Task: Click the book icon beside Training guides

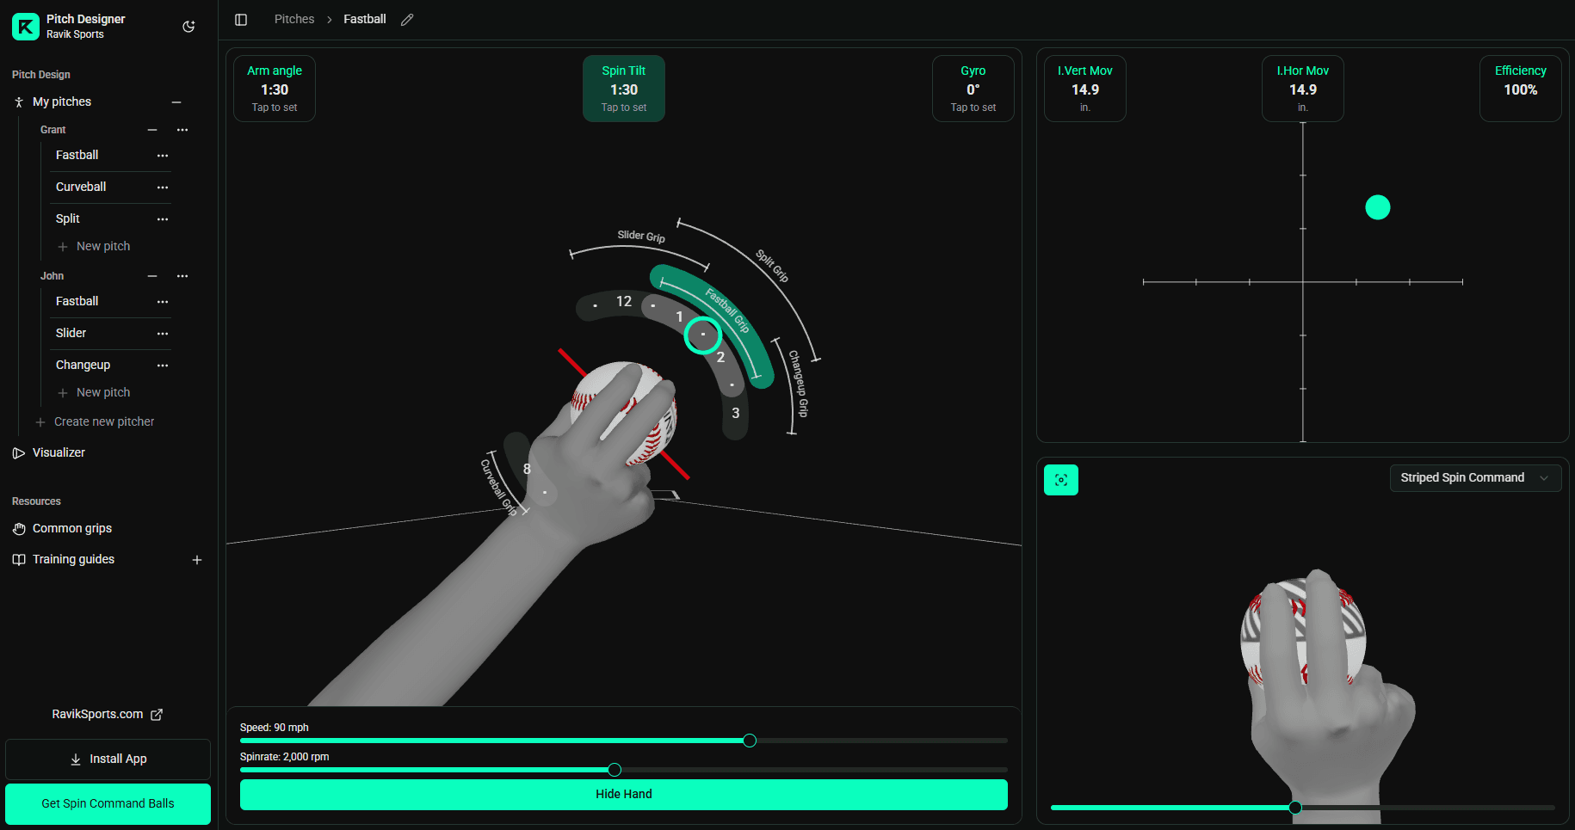Action: (x=19, y=559)
